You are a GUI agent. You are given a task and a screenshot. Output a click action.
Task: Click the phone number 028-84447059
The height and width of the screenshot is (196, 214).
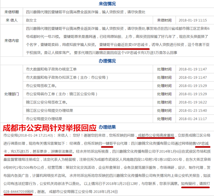15,192
